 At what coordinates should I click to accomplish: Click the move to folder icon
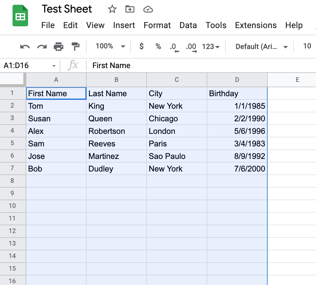click(130, 9)
